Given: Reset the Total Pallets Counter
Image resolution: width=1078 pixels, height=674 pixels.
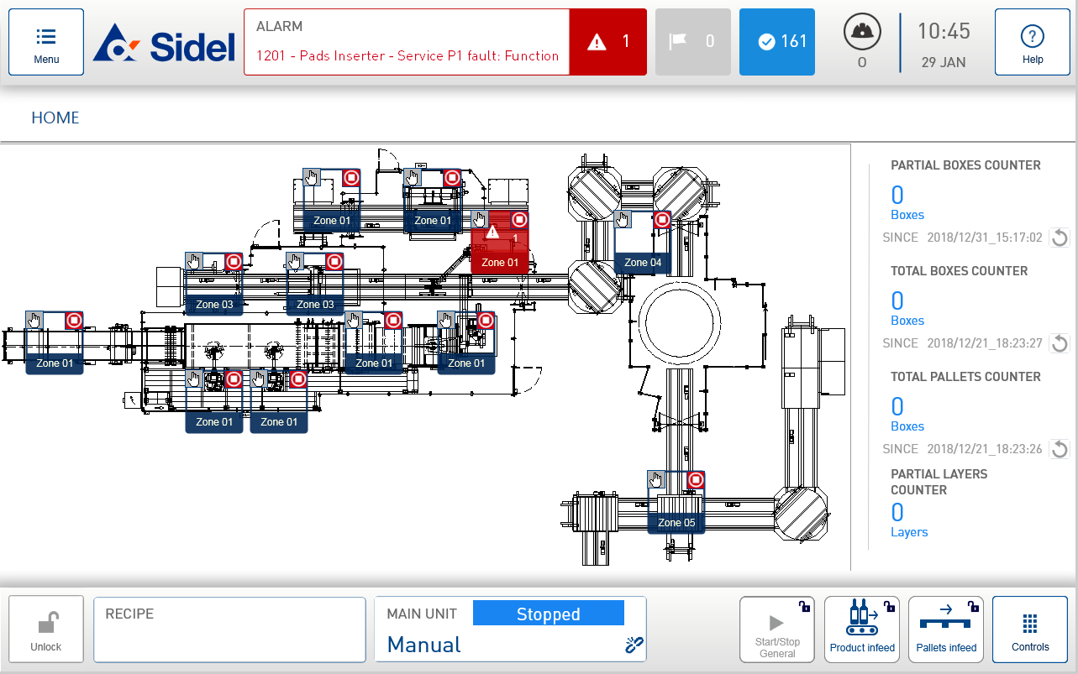Looking at the screenshot, I should click(1060, 449).
